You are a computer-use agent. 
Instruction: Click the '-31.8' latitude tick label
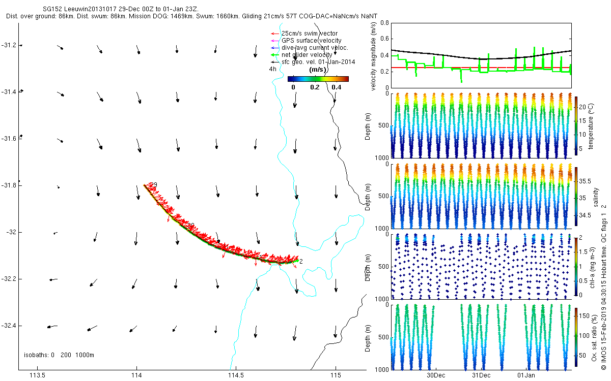click(9, 185)
